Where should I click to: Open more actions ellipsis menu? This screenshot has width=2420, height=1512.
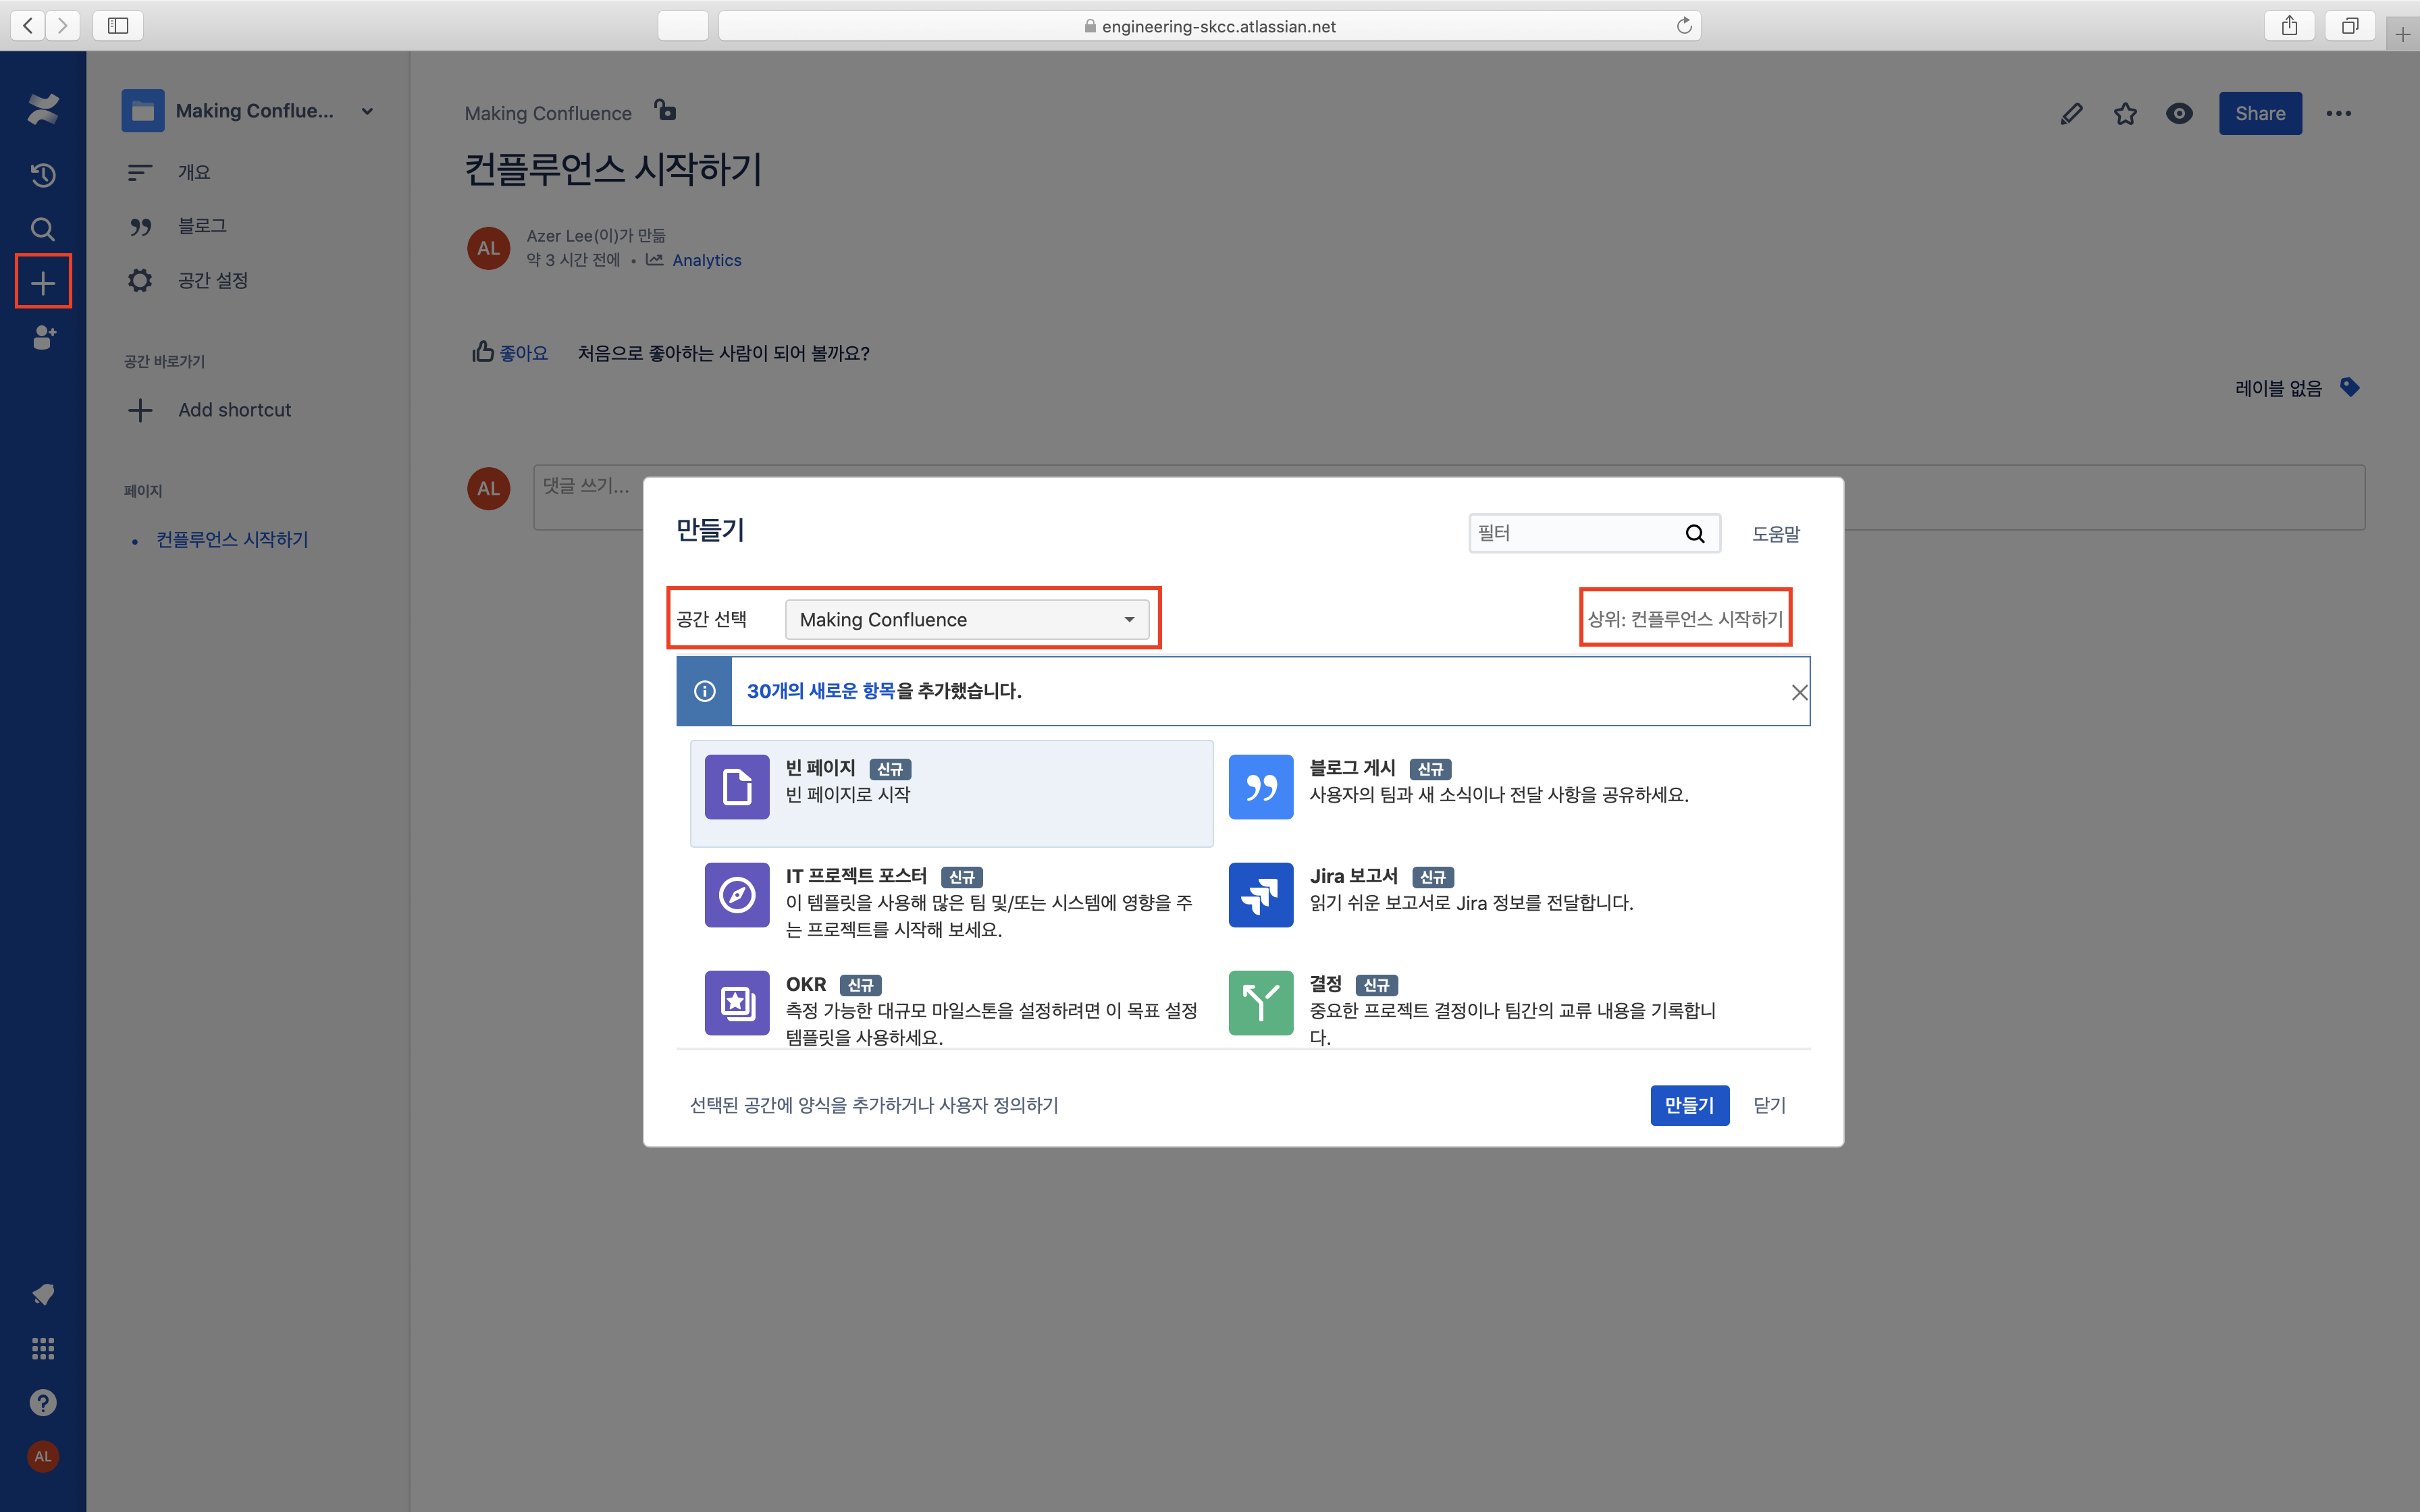click(2339, 114)
